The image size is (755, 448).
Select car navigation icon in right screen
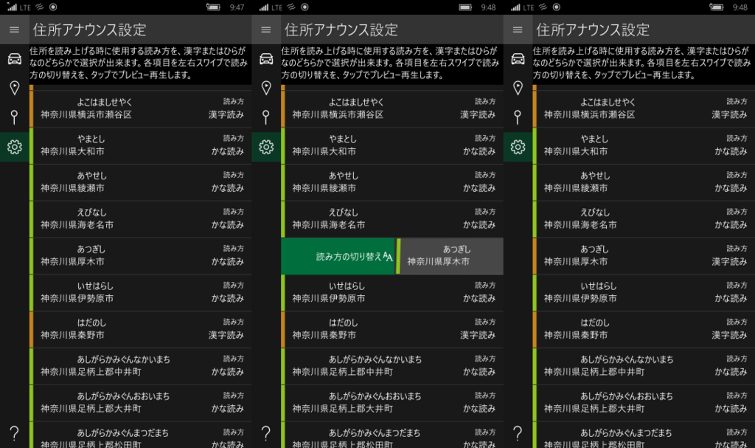(518, 59)
